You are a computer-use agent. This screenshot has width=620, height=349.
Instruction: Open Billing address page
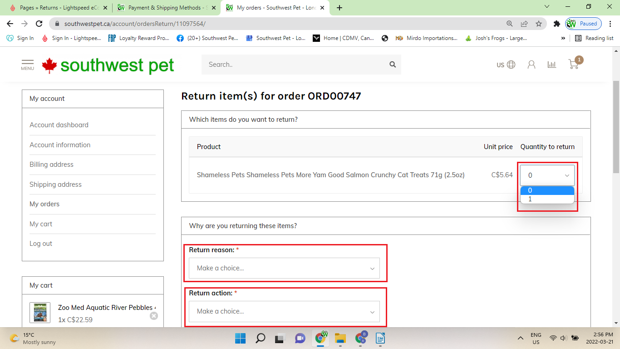coord(51,165)
